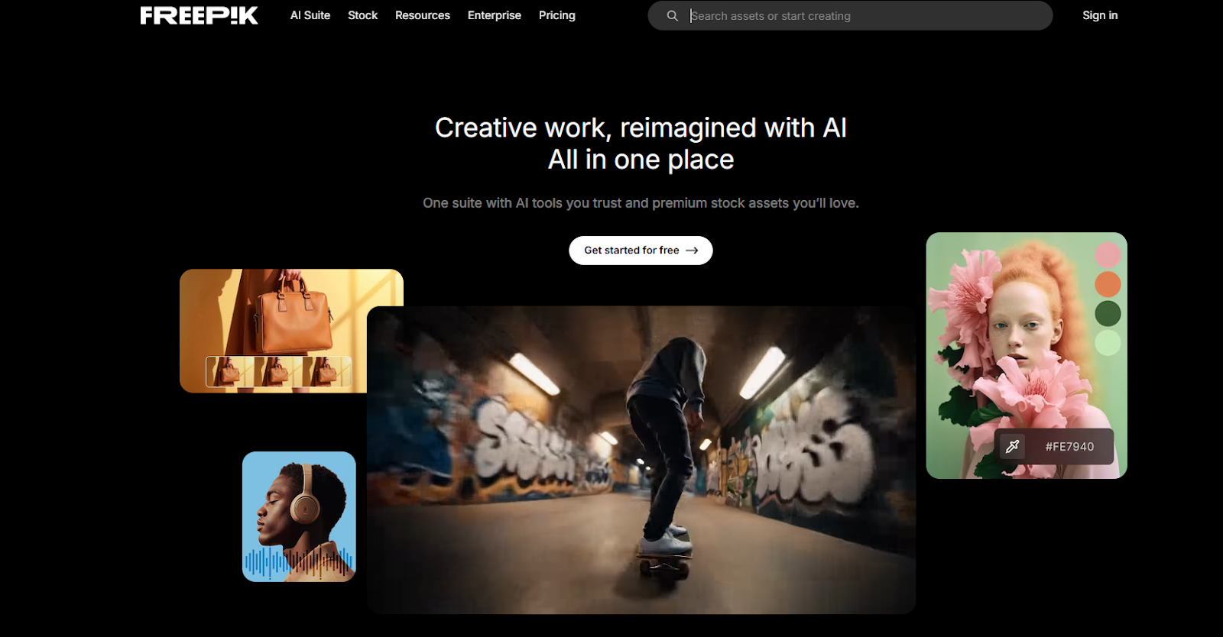Go to the Enterprise page
Screen dimensions: 1223x637
[495, 15]
